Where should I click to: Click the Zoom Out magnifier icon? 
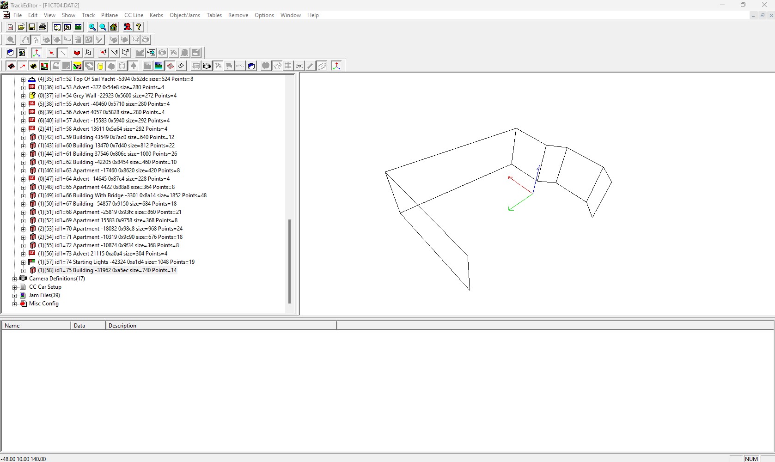click(103, 27)
